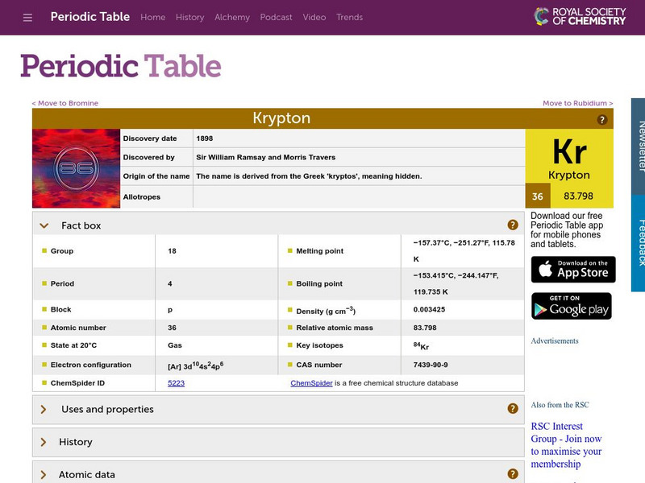Download the app from the App Store badge
The height and width of the screenshot is (483, 645).
(572, 270)
